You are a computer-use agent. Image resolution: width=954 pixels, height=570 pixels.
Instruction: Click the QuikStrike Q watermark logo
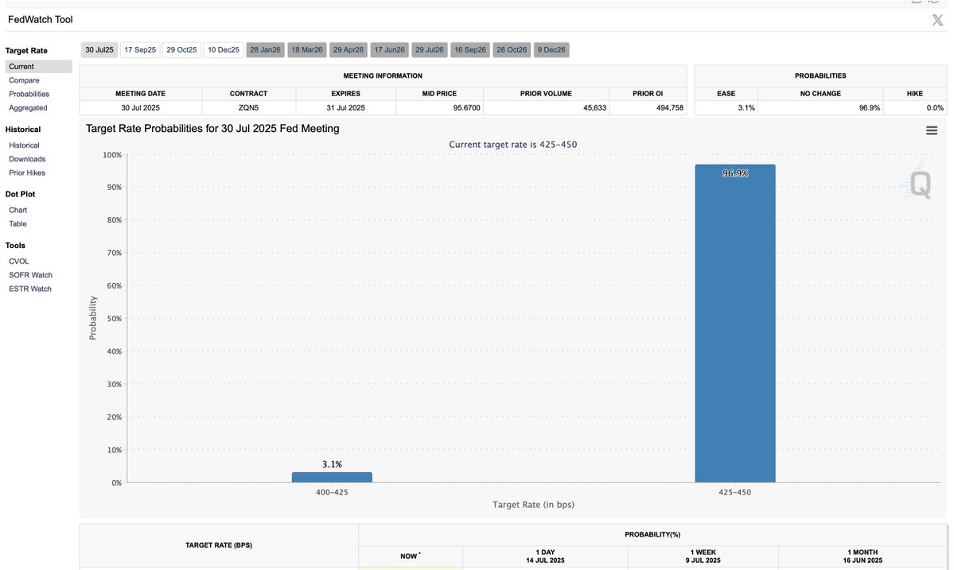(x=920, y=186)
